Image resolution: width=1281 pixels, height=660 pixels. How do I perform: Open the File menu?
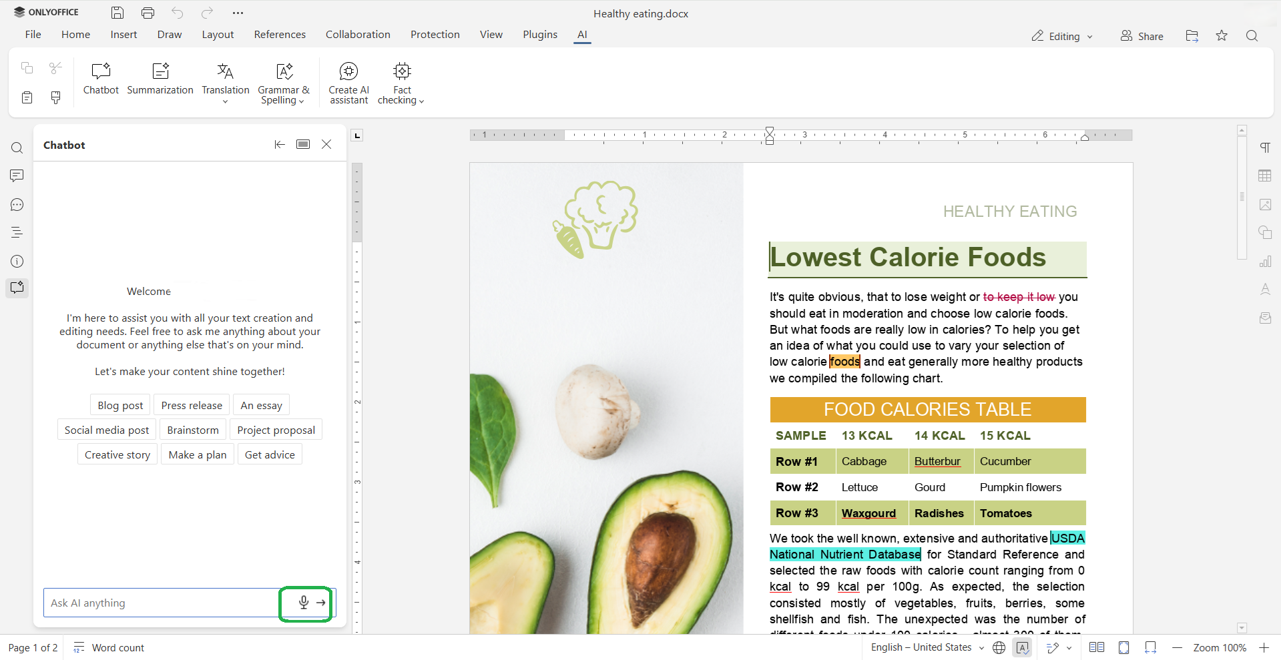click(32, 34)
